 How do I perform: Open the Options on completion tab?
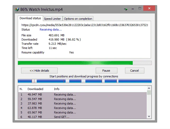pos(78,19)
